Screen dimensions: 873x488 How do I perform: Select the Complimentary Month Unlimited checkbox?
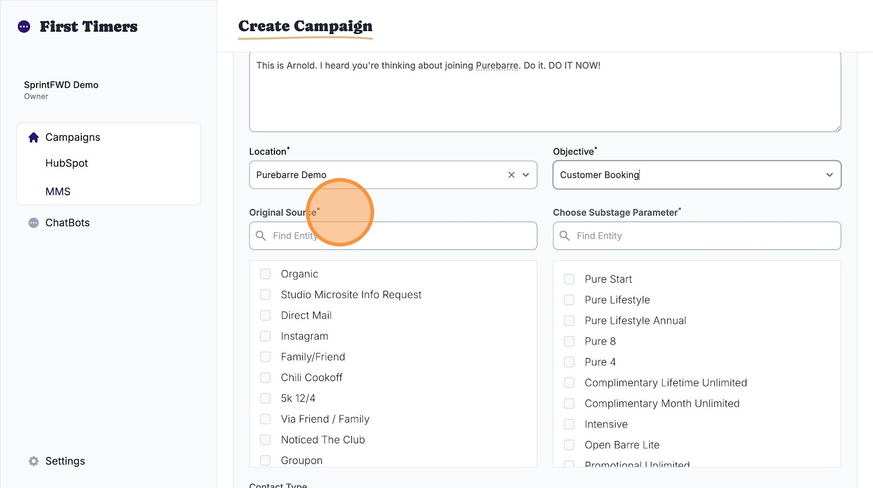tap(569, 404)
